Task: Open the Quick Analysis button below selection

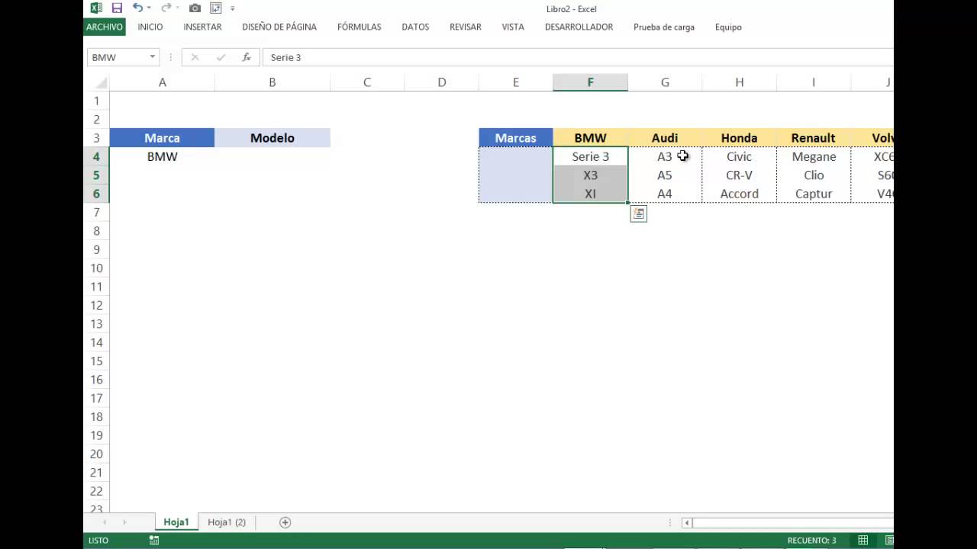Action: point(639,214)
